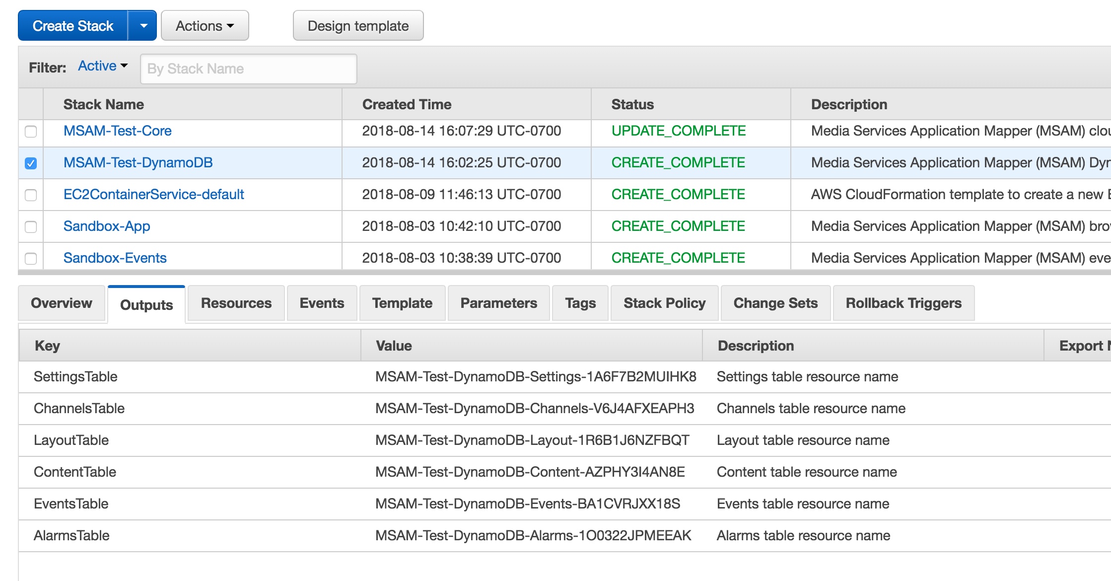Click value MSAM-Test-DynamoDB-Alarms-1O0322JPMEEAK
Screen dimensions: 1111x581
pyautogui.click(x=533, y=535)
